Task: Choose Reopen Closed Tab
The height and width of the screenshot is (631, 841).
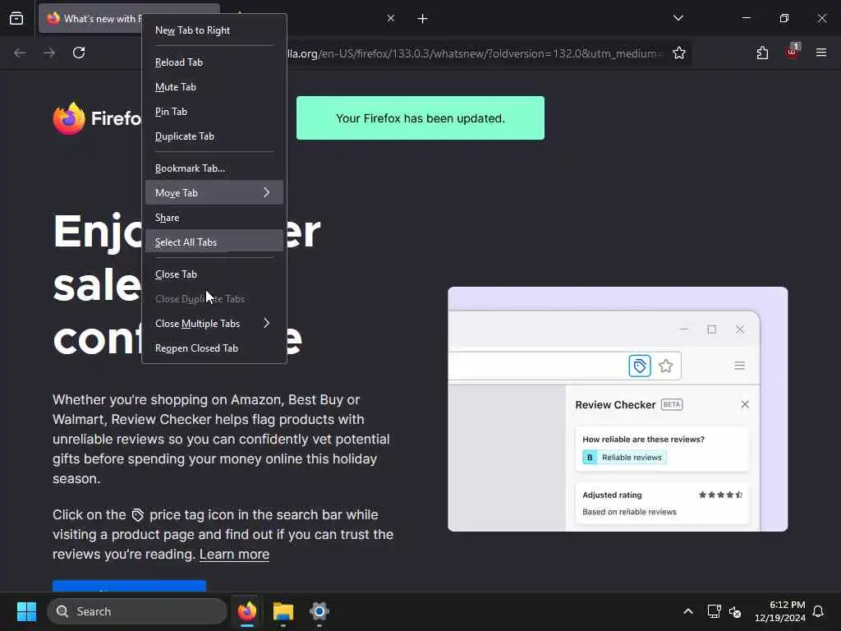Action: pyautogui.click(x=214, y=348)
